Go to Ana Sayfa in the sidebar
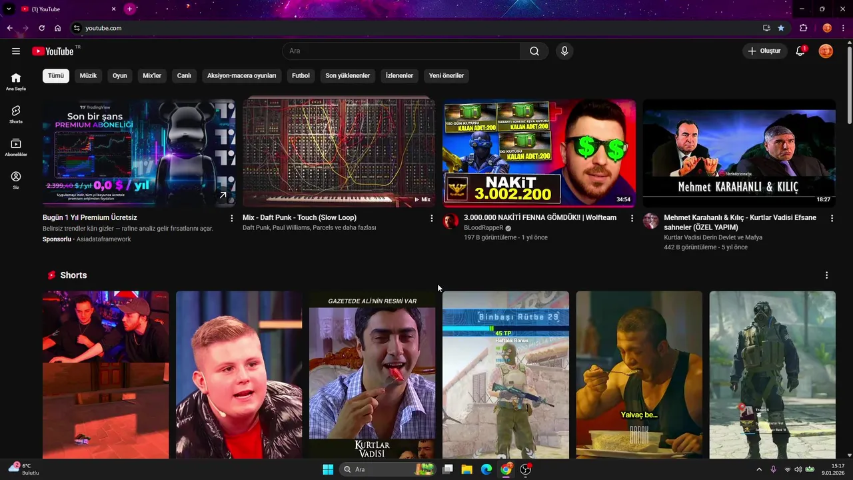This screenshot has height=480, width=853. click(16, 81)
